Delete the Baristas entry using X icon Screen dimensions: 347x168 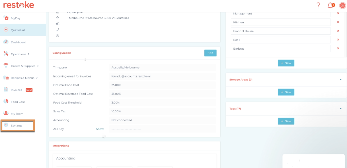click(x=338, y=49)
